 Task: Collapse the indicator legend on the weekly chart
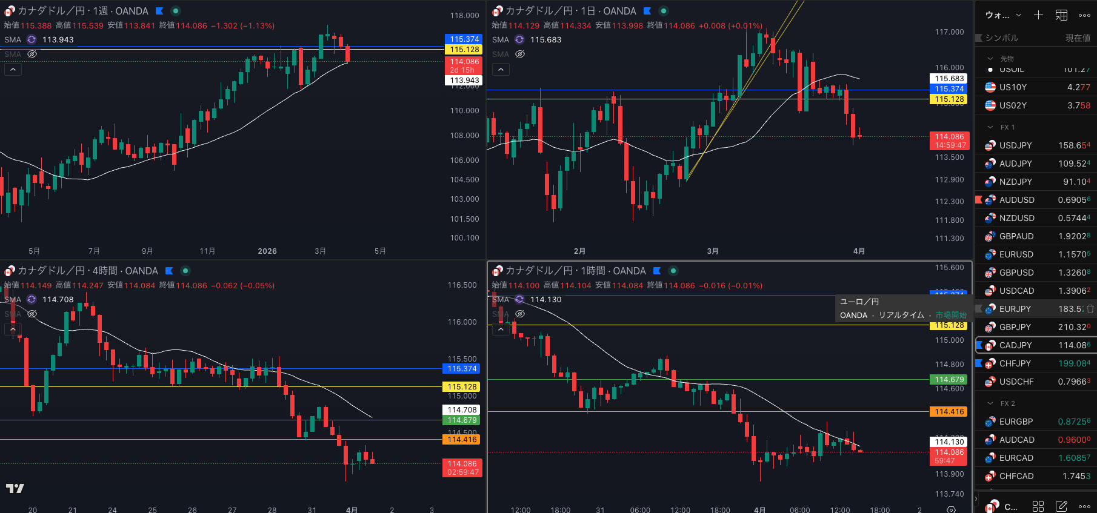coord(13,70)
